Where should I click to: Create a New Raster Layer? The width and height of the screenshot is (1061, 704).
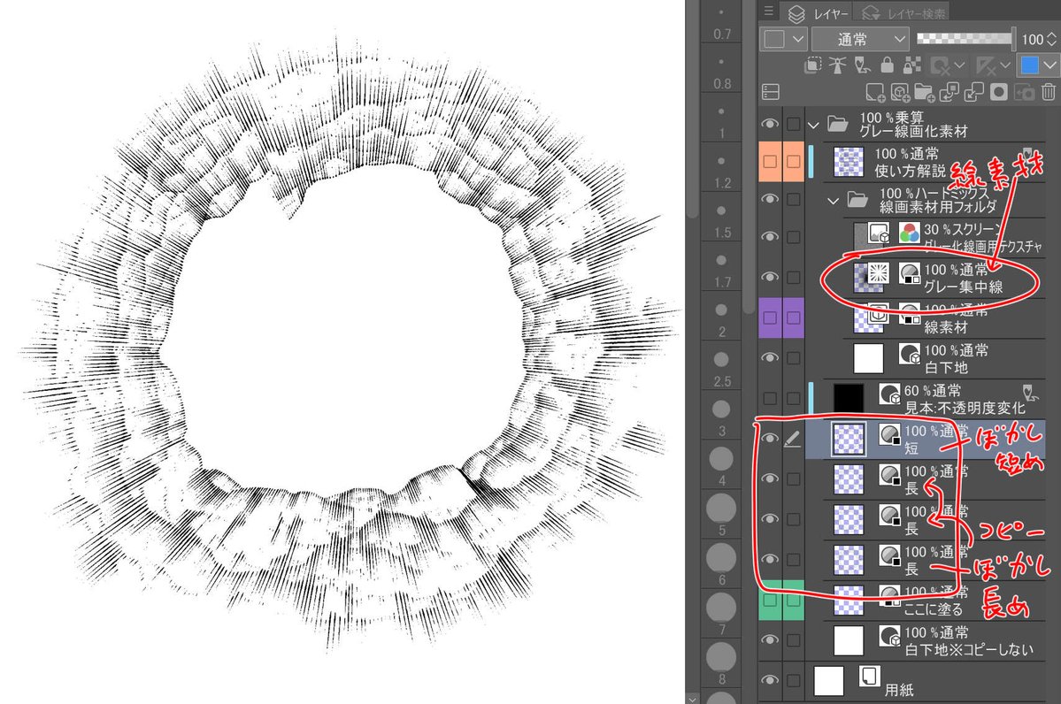click(875, 92)
